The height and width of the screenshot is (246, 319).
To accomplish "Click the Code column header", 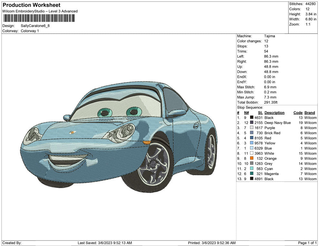I will (x=298, y=113).
